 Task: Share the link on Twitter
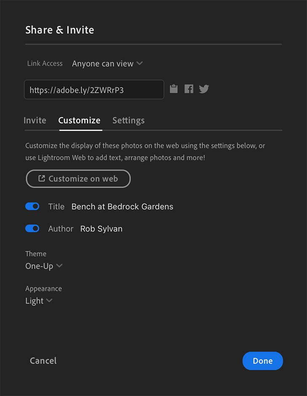[x=204, y=89]
